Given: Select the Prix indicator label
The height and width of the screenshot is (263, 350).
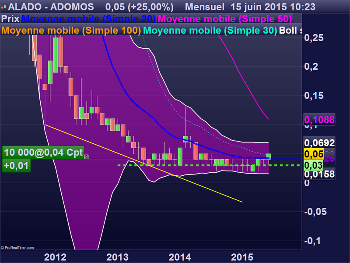Looking at the screenshot, I should (x=10, y=18).
